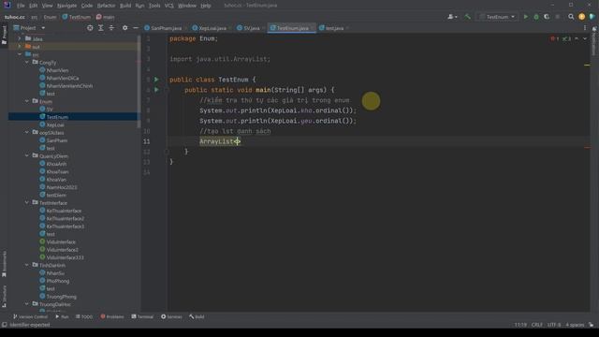Open the code-with-me account icon
The width and height of the screenshot is (599, 337).
tap(452, 17)
